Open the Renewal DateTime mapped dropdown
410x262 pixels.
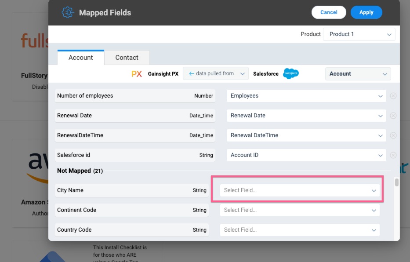pyautogui.click(x=306, y=135)
